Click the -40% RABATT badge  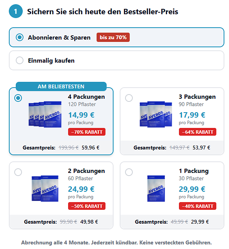(197, 206)
